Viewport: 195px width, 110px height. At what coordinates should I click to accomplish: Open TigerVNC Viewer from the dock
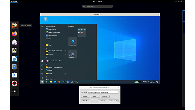(15, 25)
